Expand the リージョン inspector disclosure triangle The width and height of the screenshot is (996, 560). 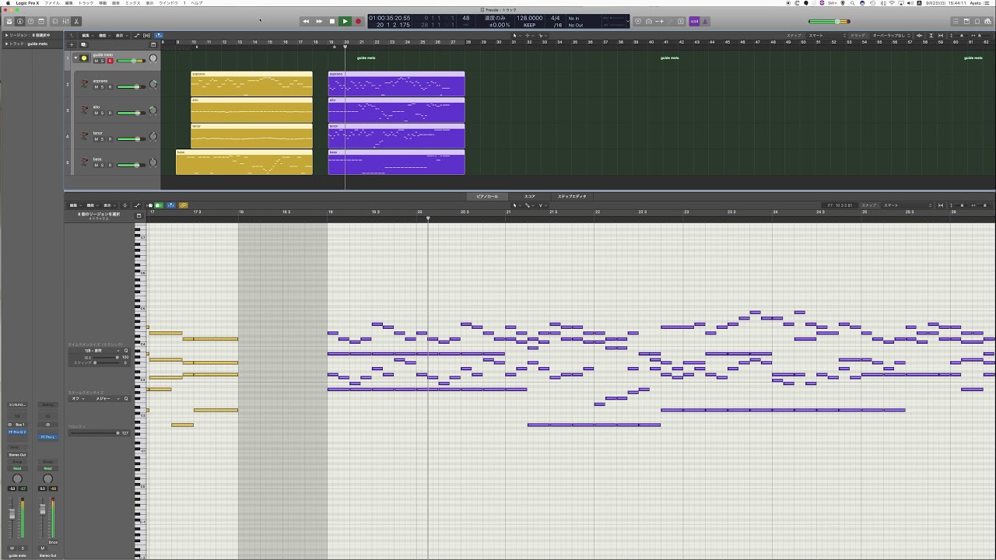tap(6, 35)
